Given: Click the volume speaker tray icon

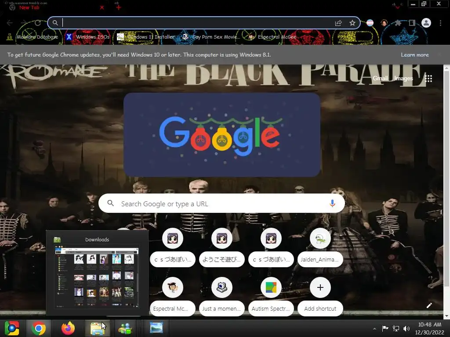Looking at the screenshot, I should pyautogui.click(x=406, y=328).
